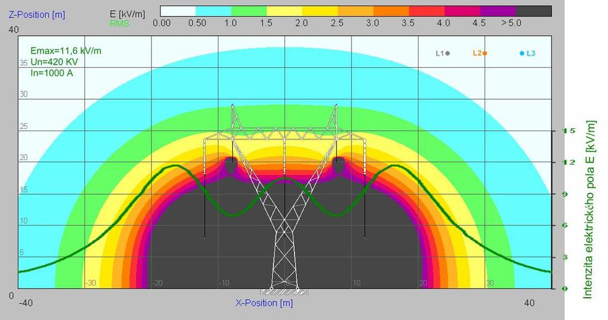Click the cyan L3 phase marker dot

pyautogui.click(x=522, y=53)
